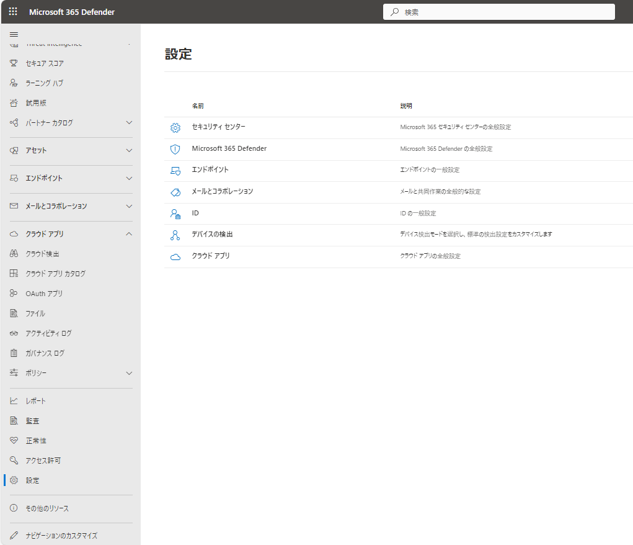Collapse the navigation hamburger menu

tap(14, 34)
